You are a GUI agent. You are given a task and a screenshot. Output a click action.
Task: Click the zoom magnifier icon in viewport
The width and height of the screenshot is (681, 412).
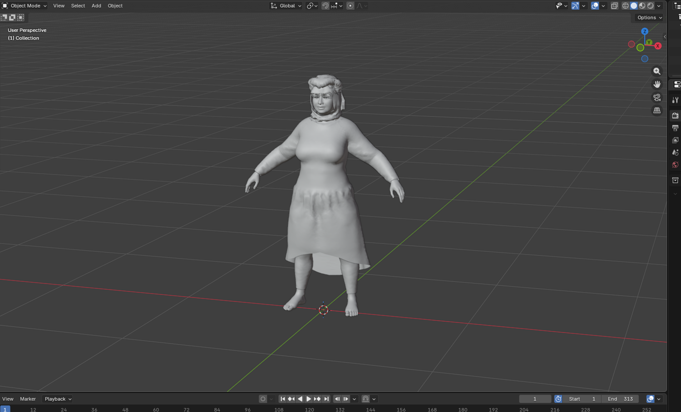click(x=657, y=71)
